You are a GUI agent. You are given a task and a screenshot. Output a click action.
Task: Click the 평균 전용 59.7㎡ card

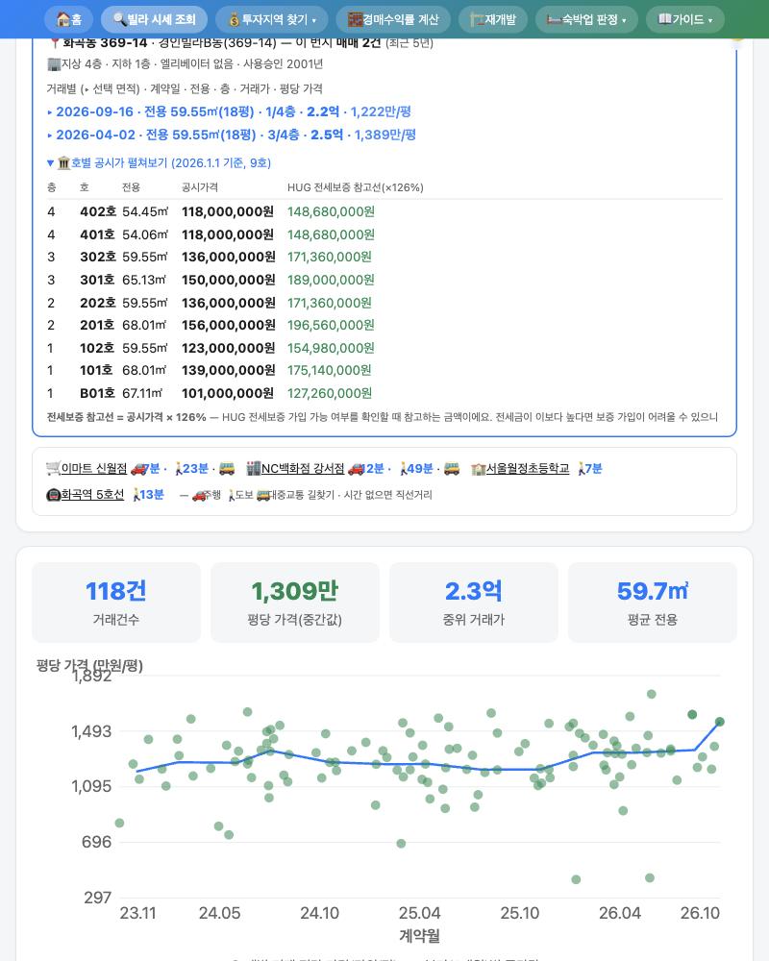653,603
